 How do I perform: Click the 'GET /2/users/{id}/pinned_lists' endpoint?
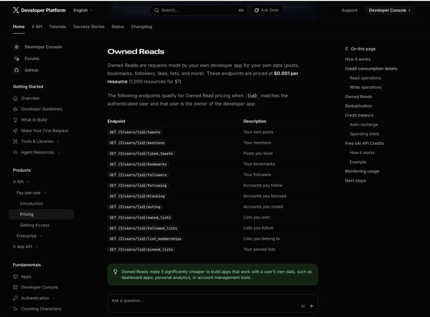(141, 249)
